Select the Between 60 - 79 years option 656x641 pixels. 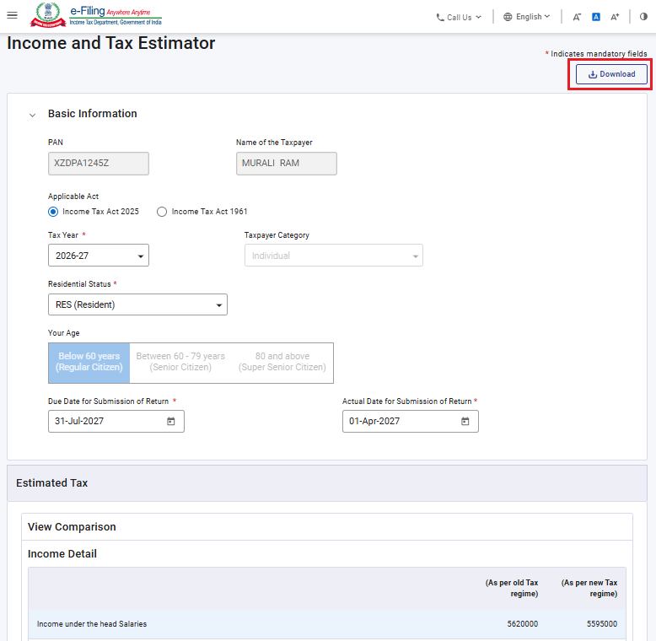pos(180,363)
